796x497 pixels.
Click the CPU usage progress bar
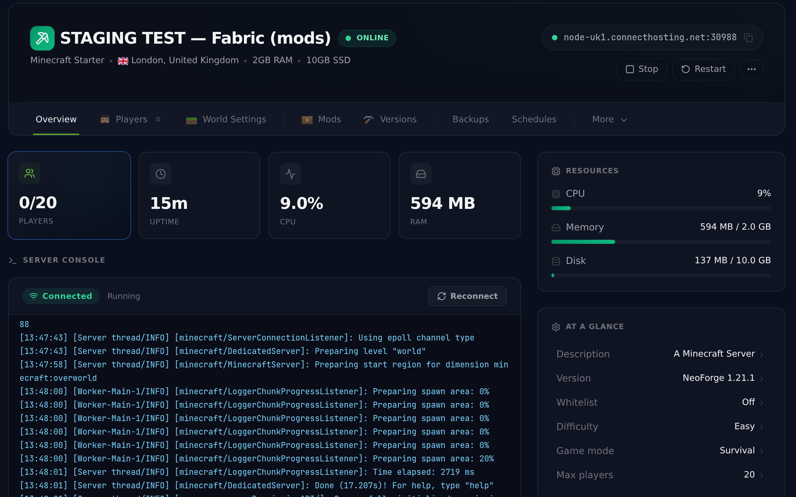coord(661,208)
